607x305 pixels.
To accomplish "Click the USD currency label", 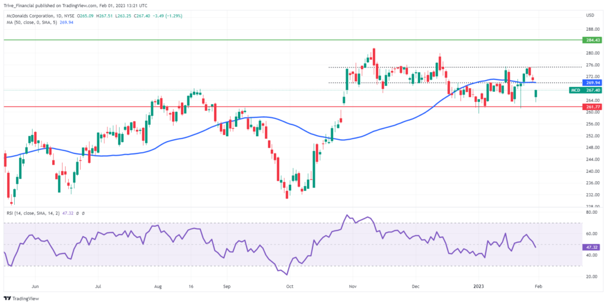I will coord(591,15).
